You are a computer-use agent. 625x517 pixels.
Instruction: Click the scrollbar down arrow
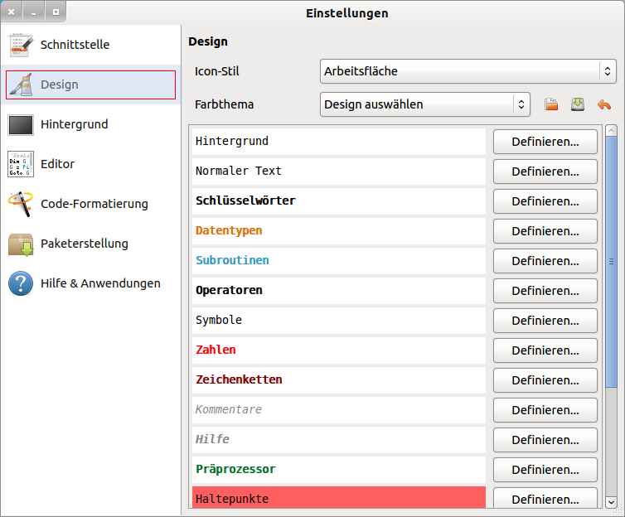point(611,502)
